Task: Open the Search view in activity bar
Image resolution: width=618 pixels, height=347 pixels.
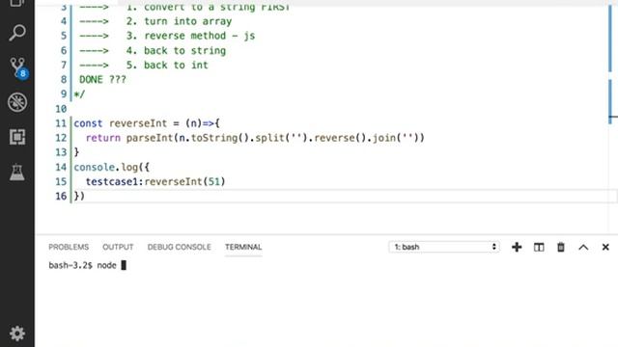Action: [17, 33]
